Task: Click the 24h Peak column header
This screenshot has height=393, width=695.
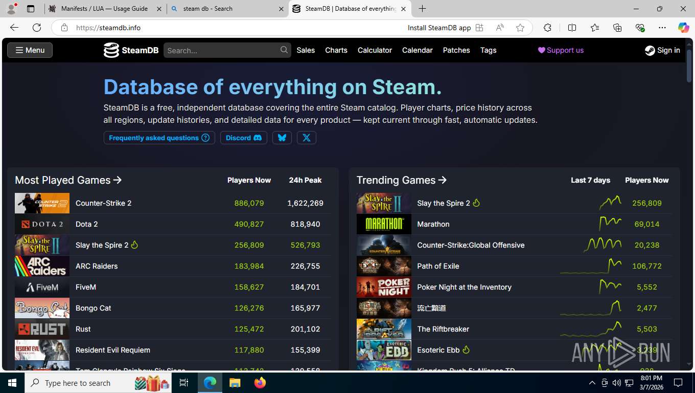Action: (x=305, y=180)
